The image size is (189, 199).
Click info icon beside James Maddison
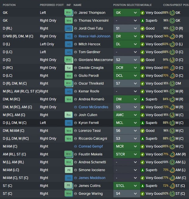[x=76, y=178]
